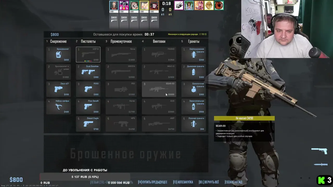Buy the Зажигательная граната incendiary grenade
This screenshot has height=187, width=333.
(194, 106)
